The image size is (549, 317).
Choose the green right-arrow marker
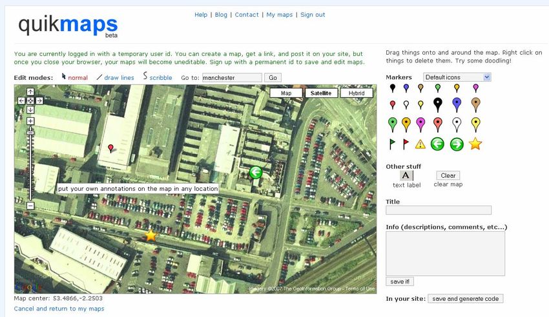click(457, 144)
